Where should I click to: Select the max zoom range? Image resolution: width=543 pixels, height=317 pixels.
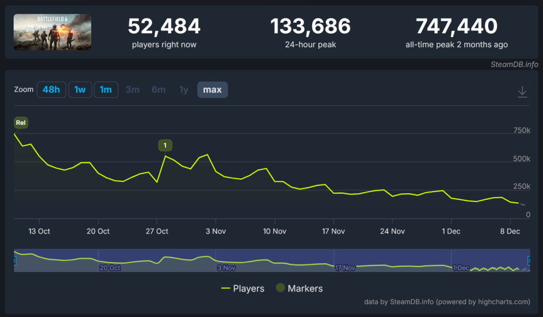point(212,90)
